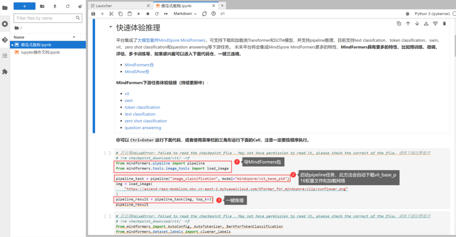
Task: Cut the selected cell
Action: point(111,13)
